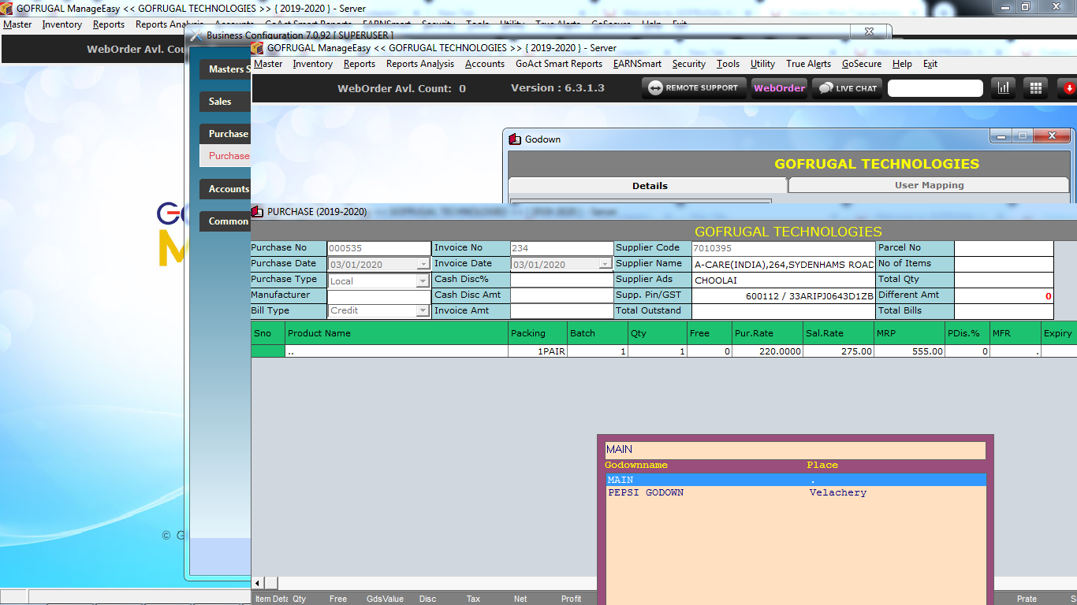
Task: Open the WebOrder toolbar button
Action: click(780, 88)
